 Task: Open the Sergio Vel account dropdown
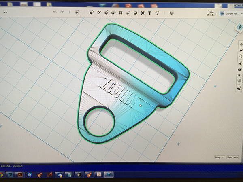pyautogui.click(x=231, y=14)
